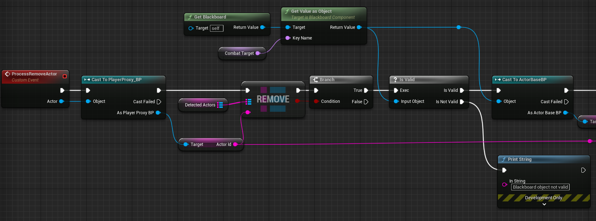
Task: Click the Is Not Valid exec pin
Action: (x=462, y=102)
